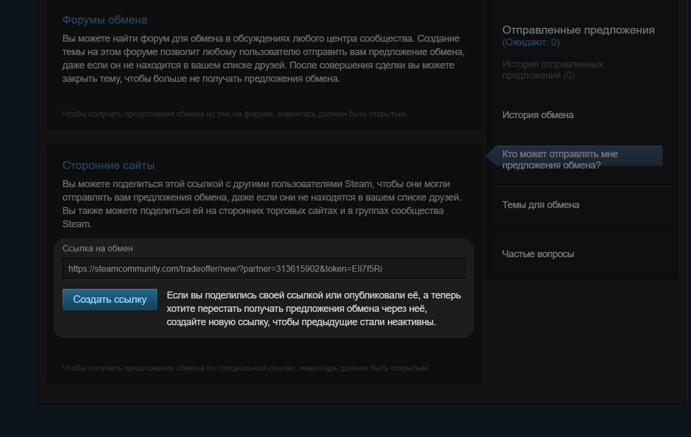The width and height of the screenshot is (691, 437).
Task: Click the (Ожидают: 0) counter text
Action: coord(531,42)
